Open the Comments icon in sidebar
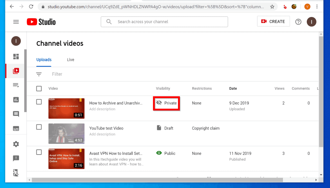330x188 pixels. [x=16, y=114]
